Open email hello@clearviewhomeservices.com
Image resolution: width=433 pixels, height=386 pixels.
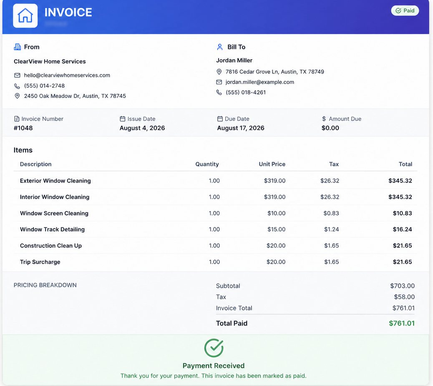tap(67, 75)
